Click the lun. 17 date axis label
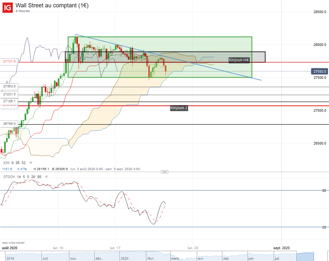 pos(115,248)
